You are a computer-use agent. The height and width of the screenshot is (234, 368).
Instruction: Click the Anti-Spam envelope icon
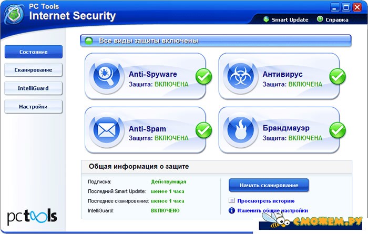click(x=107, y=130)
